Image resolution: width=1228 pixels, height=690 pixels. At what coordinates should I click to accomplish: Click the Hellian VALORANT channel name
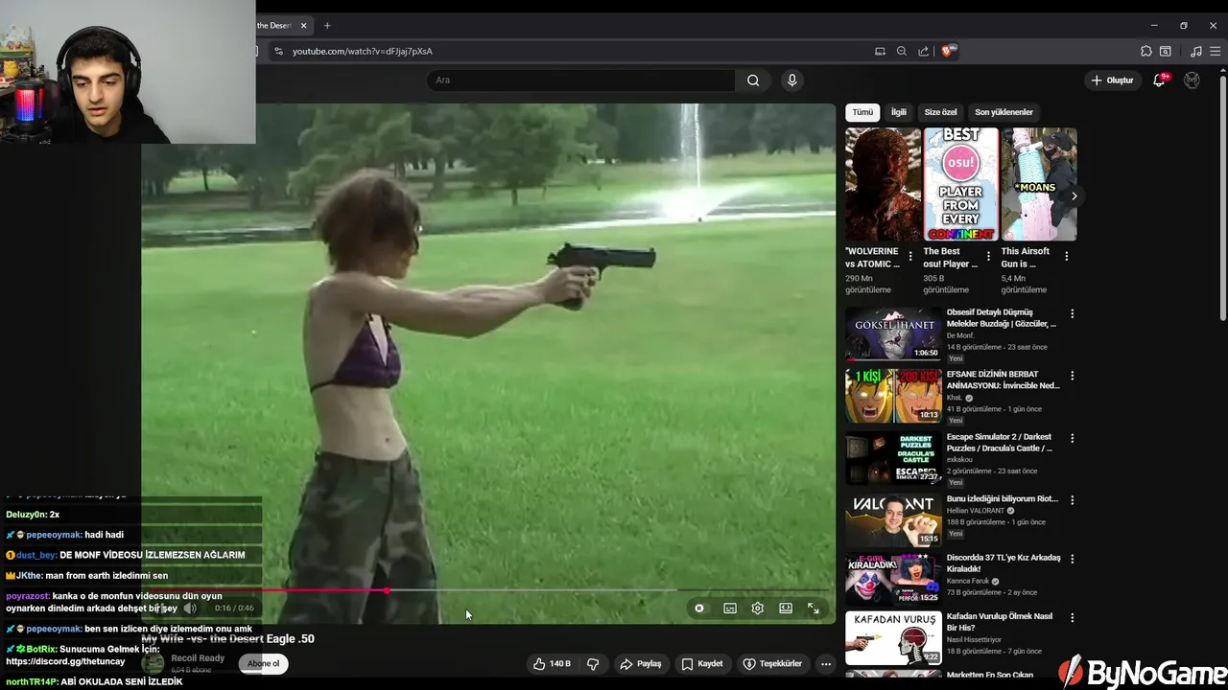pyautogui.click(x=975, y=511)
